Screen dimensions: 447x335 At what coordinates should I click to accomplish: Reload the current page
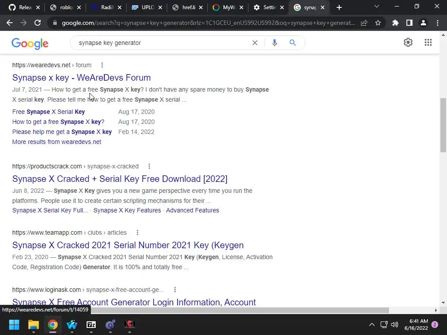(38, 23)
